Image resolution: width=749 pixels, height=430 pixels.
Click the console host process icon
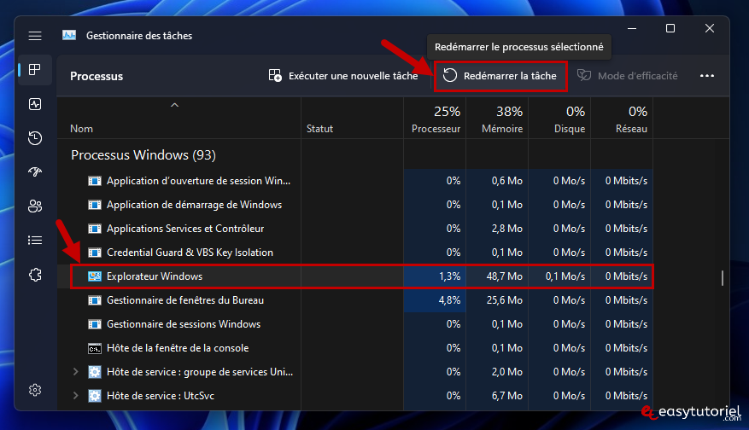[x=95, y=348]
